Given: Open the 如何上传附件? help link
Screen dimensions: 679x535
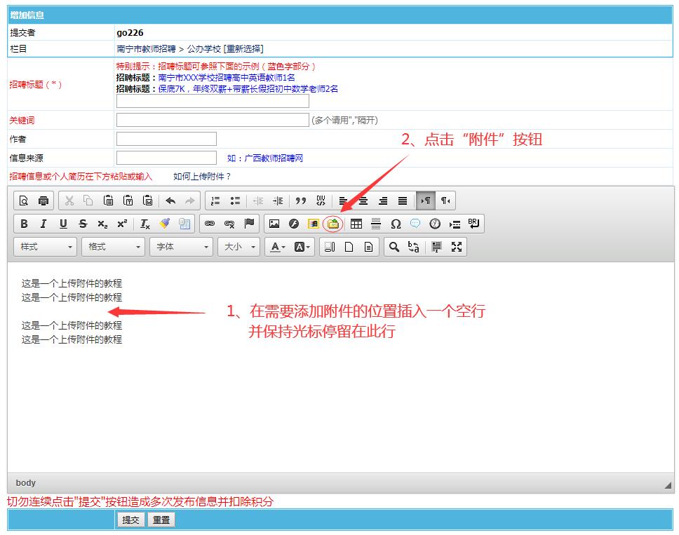Looking at the screenshot, I should coord(202,177).
